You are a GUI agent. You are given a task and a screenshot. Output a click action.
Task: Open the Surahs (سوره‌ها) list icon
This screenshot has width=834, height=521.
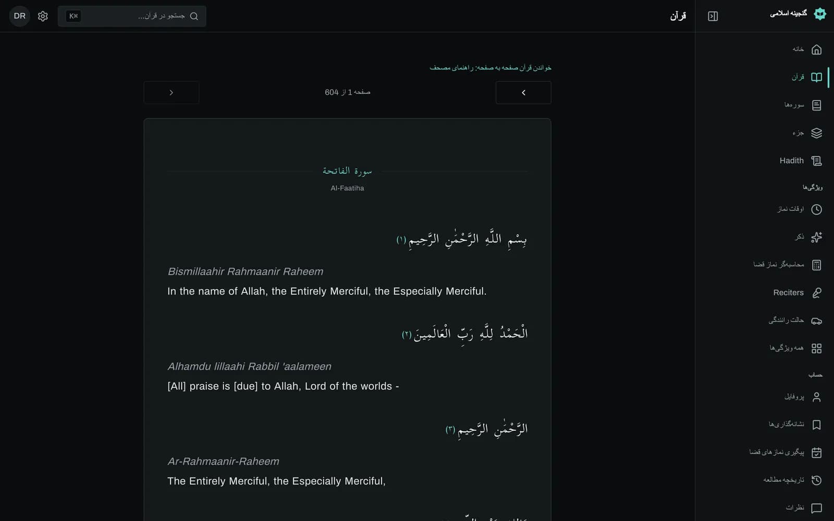(x=816, y=105)
